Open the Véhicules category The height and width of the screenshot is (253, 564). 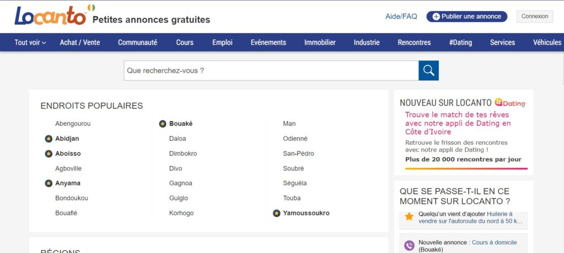547,42
